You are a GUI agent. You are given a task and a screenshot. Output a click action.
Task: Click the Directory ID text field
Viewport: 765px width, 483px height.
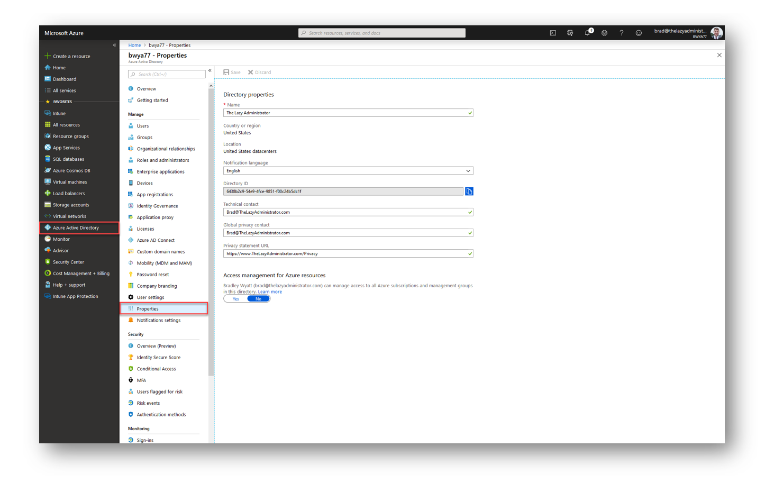[343, 192]
